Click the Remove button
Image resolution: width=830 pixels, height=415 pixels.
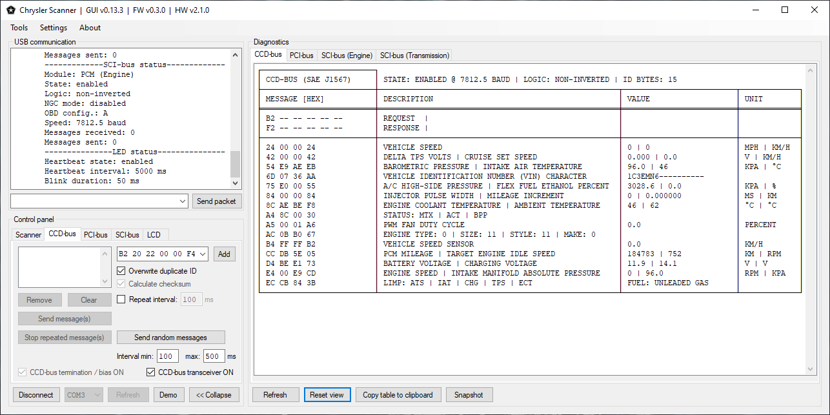[39, 300]
